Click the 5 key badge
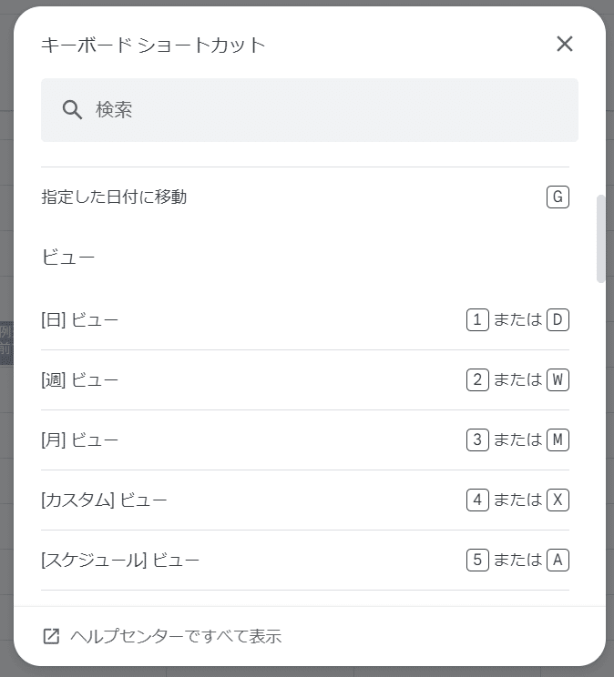Image resolution: width=614 pixels, height=677 pixels. pyautogui.click(x=477, y=560)
